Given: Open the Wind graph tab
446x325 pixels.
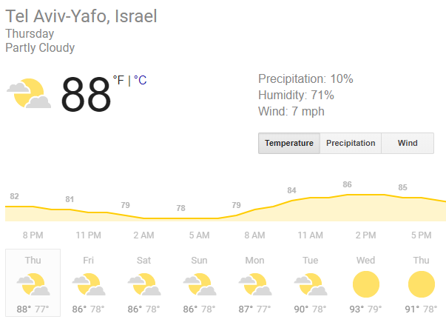Looking at the screenshot, I should click(x=408, y=143).
